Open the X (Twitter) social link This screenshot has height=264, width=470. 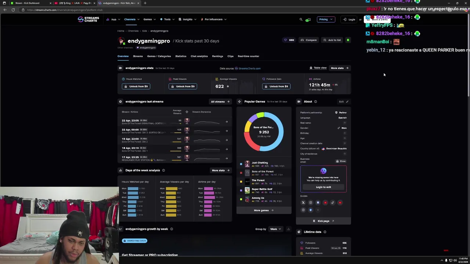(303, 202)
